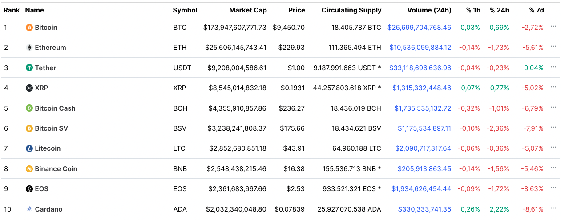Image resolution: width=561 pixels, height=220 pixels.
Task: Click the black XRP logo icon
Action: point(29,88)
